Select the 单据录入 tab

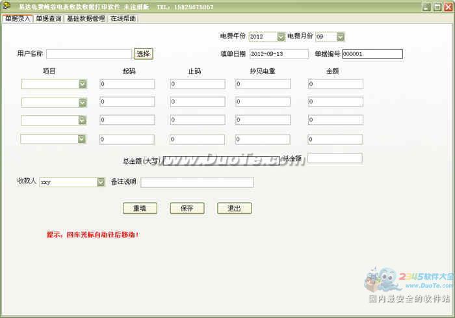pos(18,20)
